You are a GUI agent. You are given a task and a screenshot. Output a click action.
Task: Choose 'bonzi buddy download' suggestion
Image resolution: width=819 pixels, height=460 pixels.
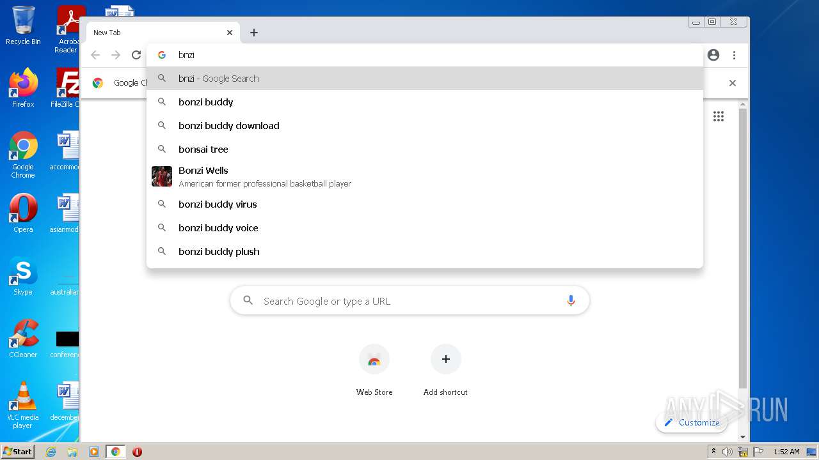click(x=425, y=126)
